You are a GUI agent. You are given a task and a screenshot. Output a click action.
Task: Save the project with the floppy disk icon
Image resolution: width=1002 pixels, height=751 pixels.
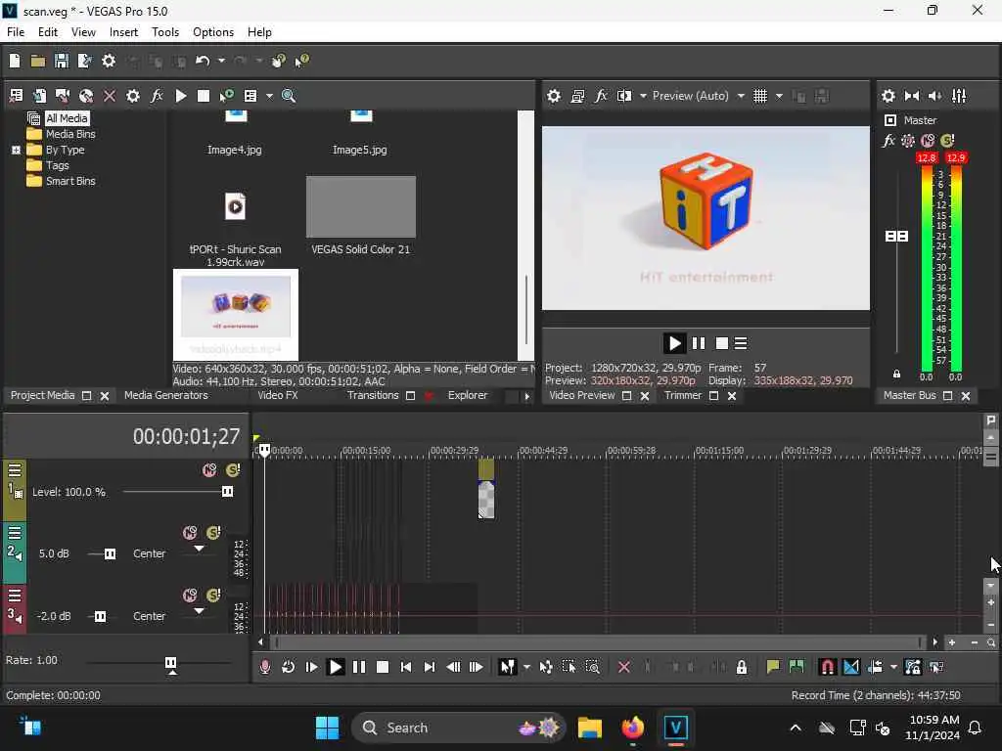(x=62, y=61)
